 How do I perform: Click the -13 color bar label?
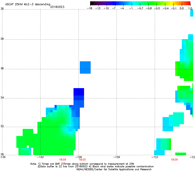(x=98, y=8)
